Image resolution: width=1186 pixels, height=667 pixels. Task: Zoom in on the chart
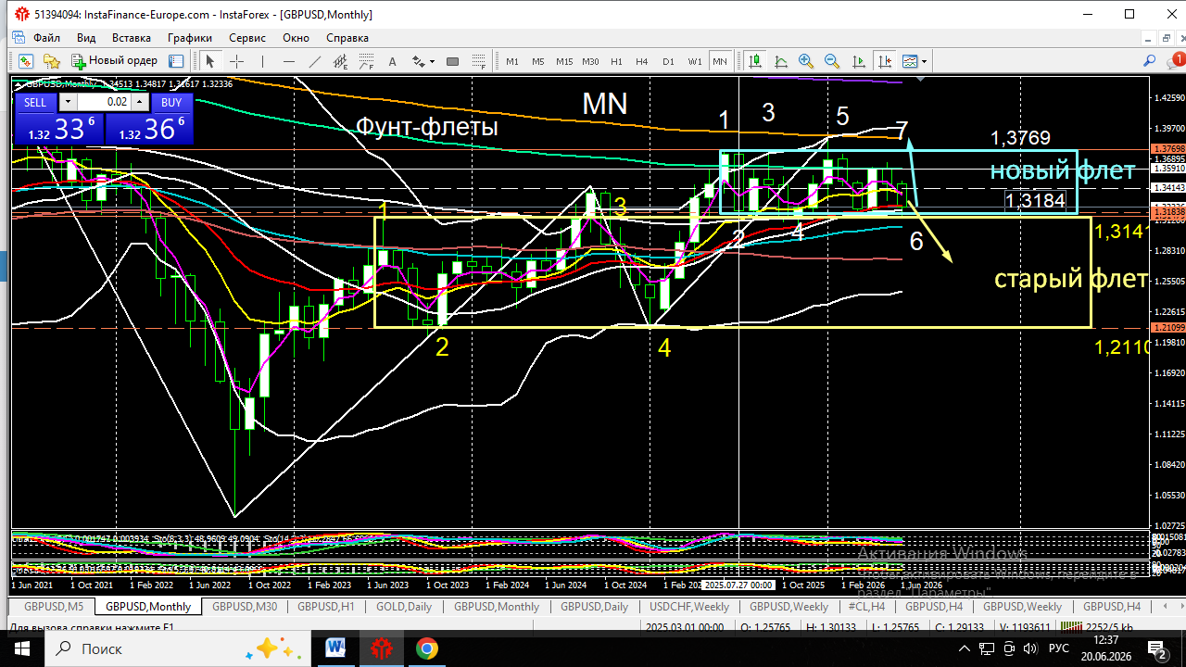pyautogui.click(x=806, y=61)
